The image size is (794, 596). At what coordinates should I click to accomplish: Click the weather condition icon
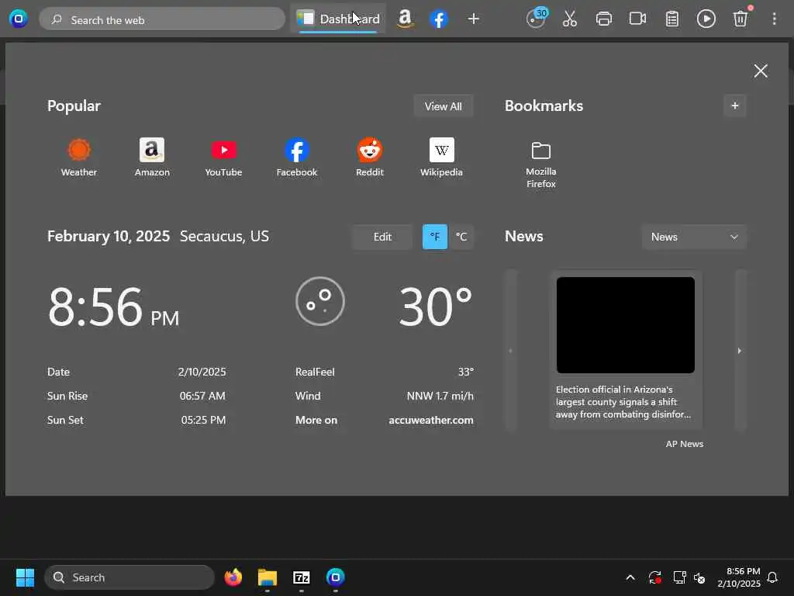tap(320, 301)
